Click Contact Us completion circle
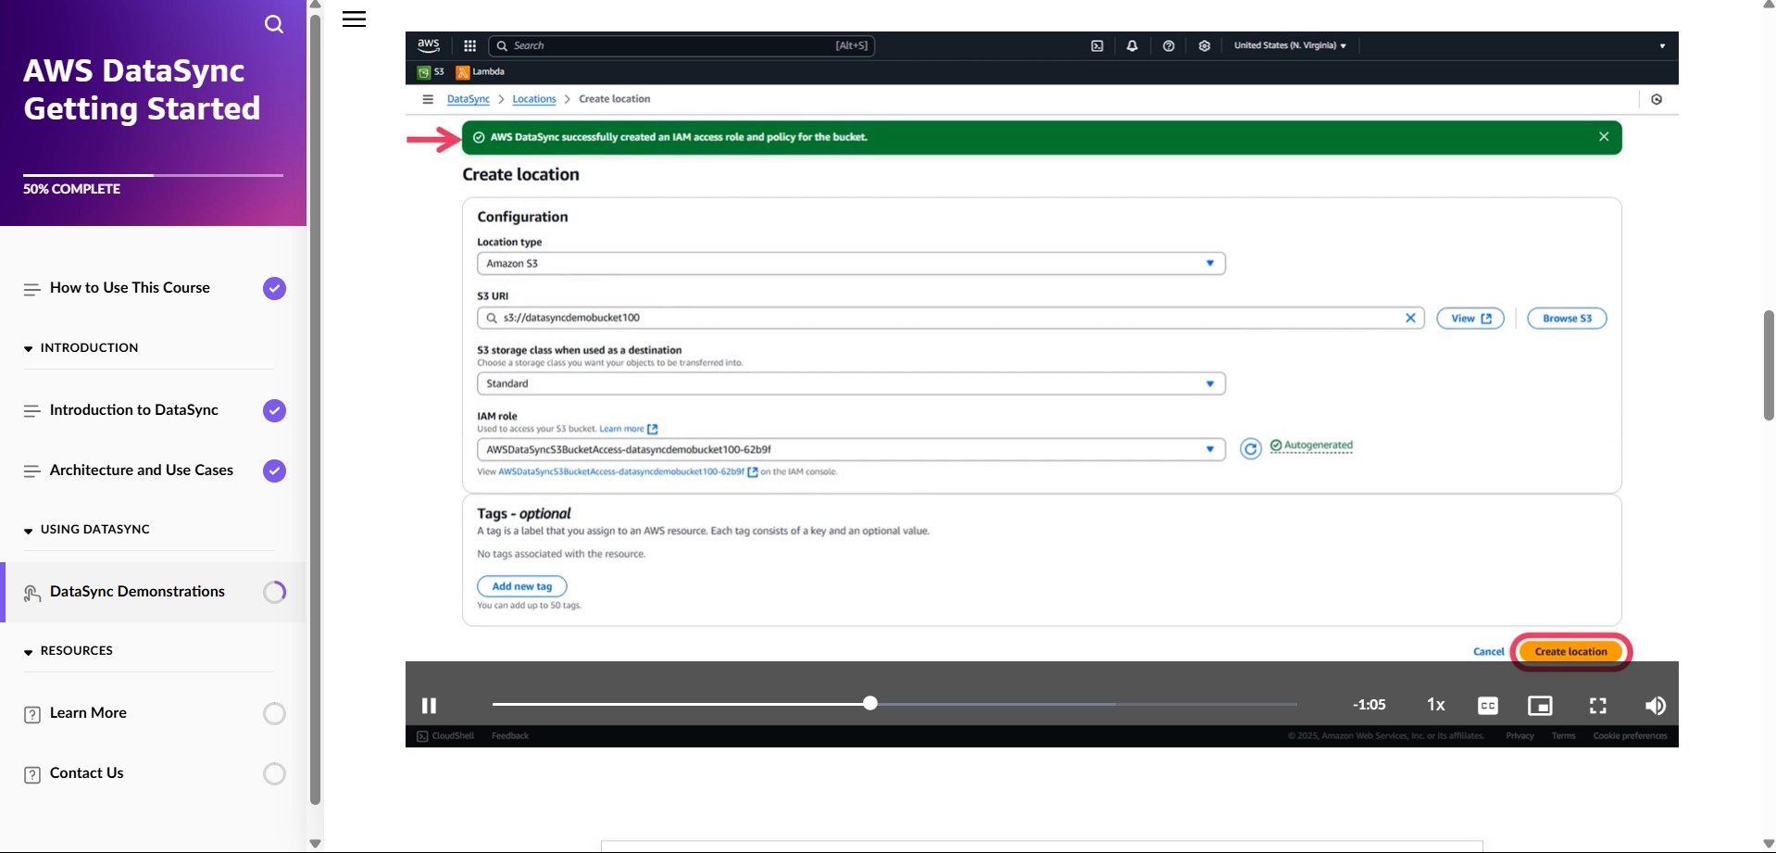 (274, 773)
